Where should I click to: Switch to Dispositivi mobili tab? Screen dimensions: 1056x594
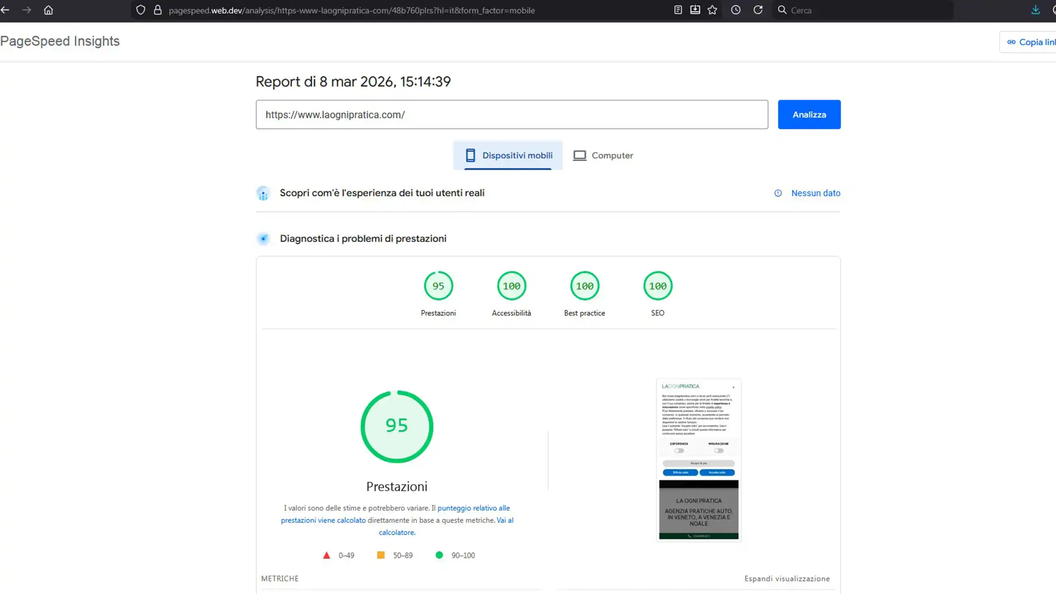508,156
